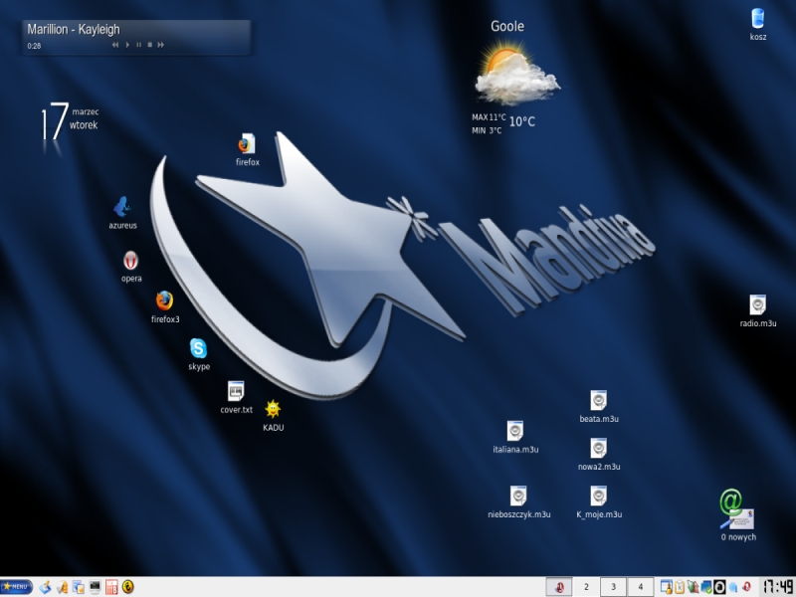Click the yellow round icon in taskbar
The image size is (796, 597).
tap(128, 587)
